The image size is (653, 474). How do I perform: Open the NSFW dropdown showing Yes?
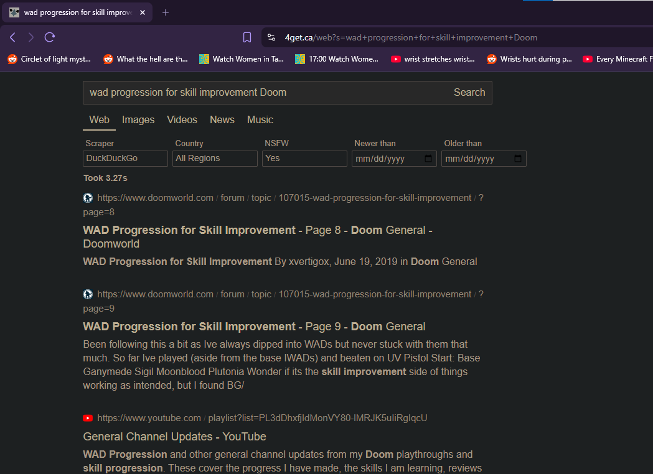pos(304,159)
